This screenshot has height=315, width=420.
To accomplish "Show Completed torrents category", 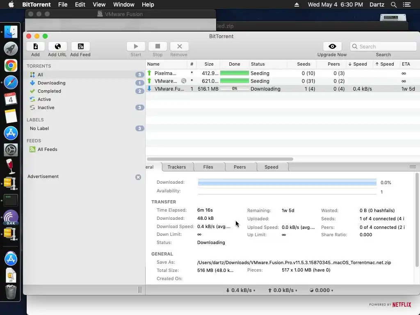I will point(85,91).
